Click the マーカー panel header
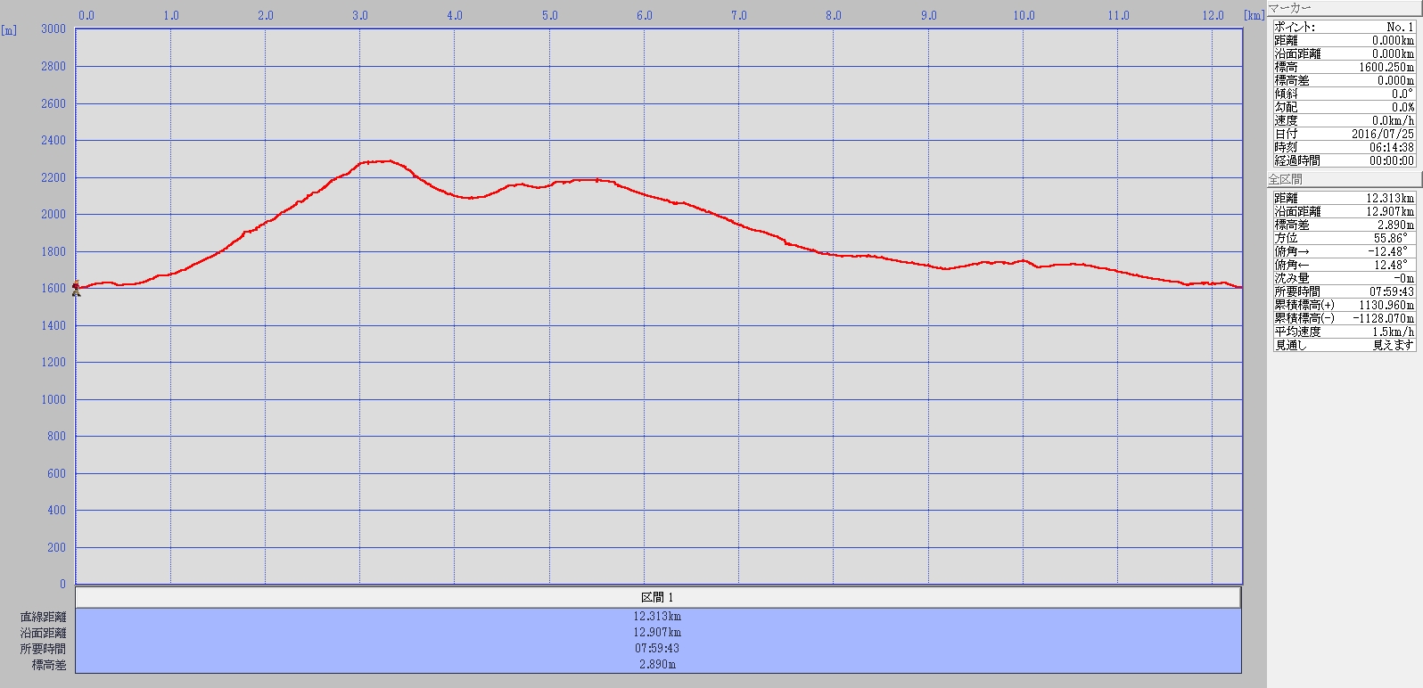 [1343, 7]
